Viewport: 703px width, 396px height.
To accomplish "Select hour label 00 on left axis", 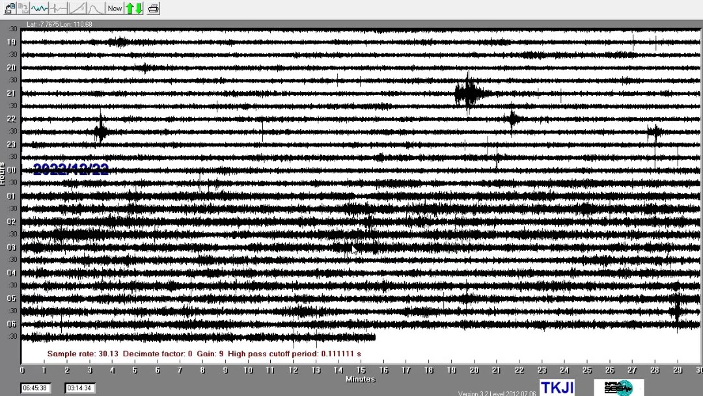I will [x=11, y=170].
